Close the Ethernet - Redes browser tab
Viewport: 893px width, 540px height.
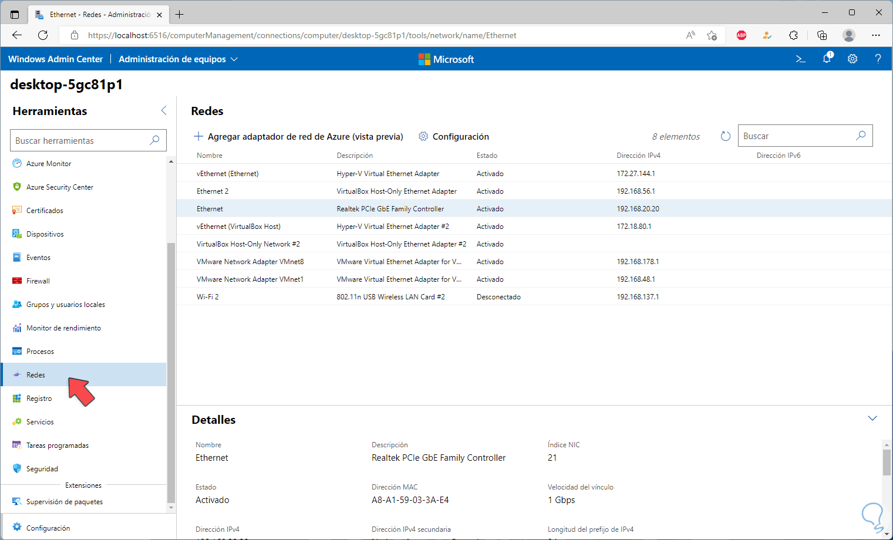pyautogui.click(x=159, y=15)
